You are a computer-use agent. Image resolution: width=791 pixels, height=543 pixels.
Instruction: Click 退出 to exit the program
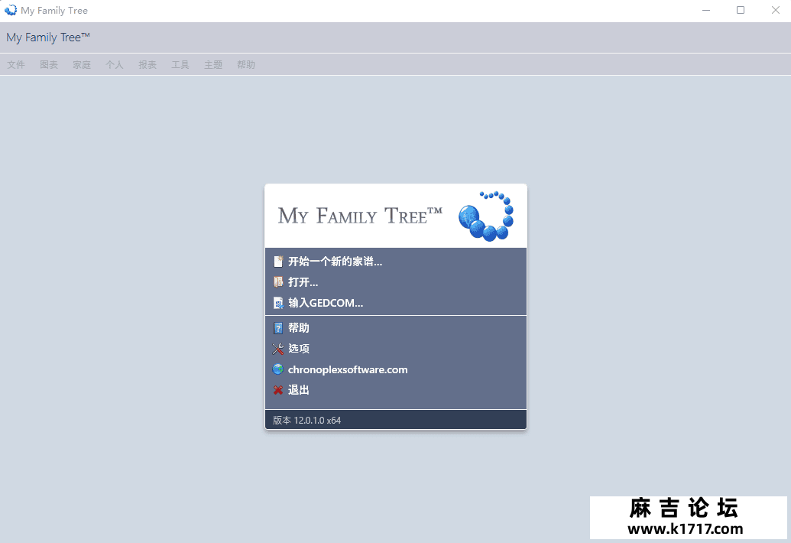tap(299, 390)
